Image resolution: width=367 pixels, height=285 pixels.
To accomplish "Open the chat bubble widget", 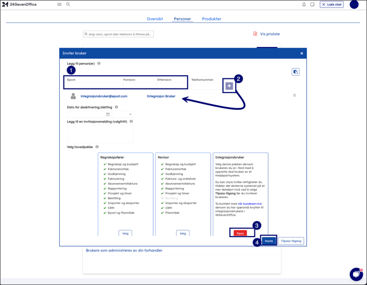I will coord(356,274).
